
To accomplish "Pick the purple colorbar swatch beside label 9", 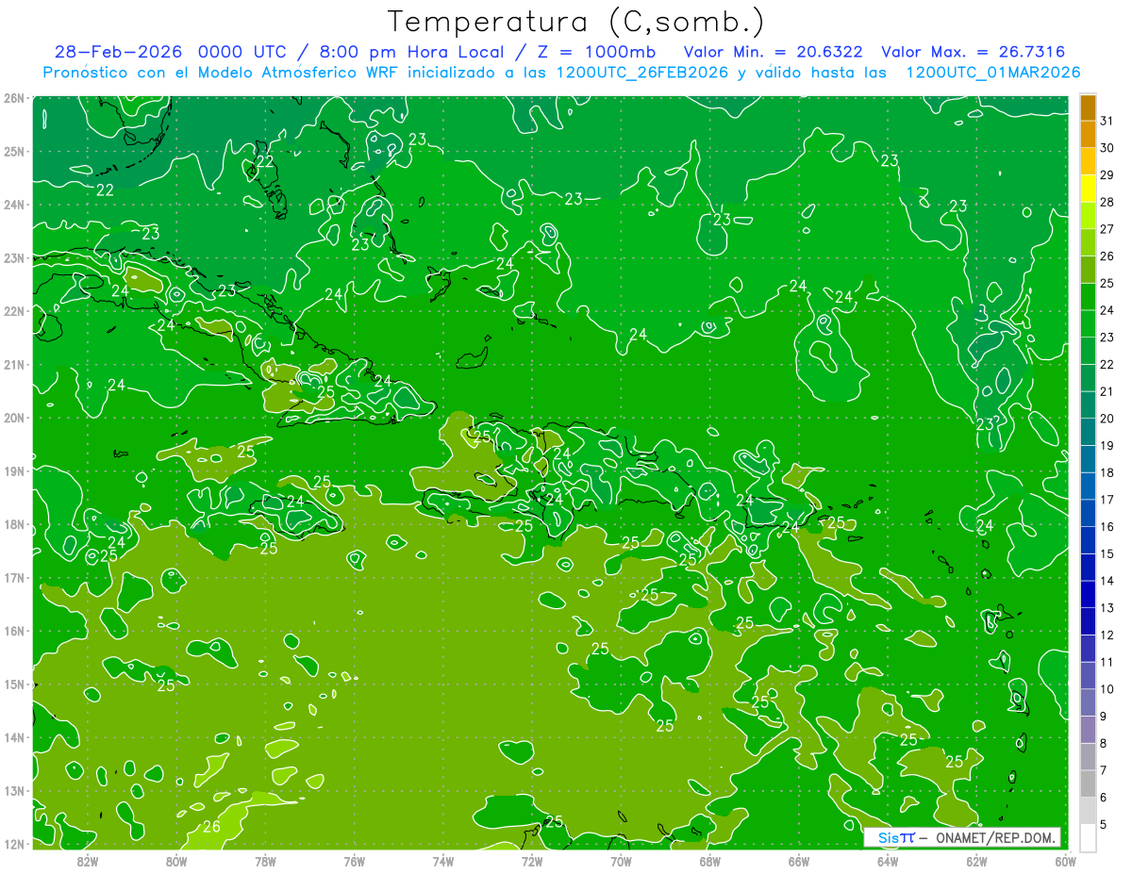I will coord(1088,729).
